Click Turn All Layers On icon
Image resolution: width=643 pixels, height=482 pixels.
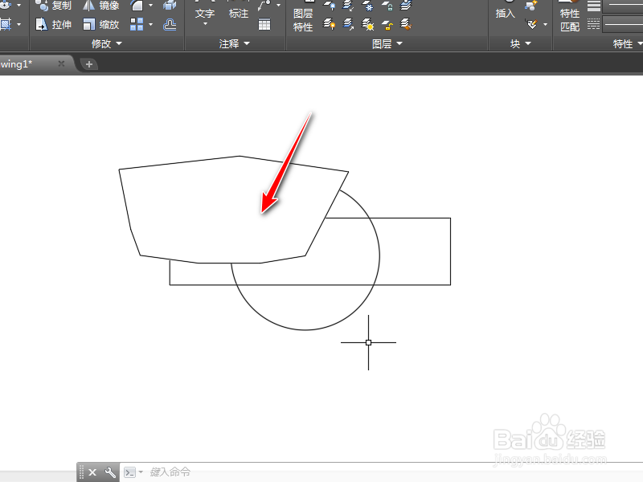click(330, 25)
